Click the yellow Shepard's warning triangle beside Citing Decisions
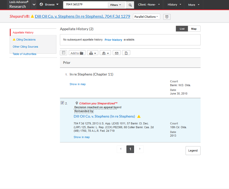Screen dimensions: 229x189 pos(14,40)
